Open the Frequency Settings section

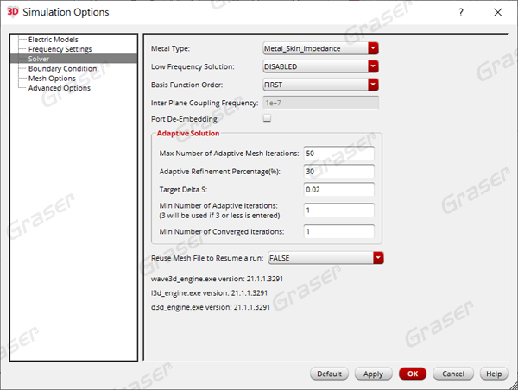pos(60,49)
